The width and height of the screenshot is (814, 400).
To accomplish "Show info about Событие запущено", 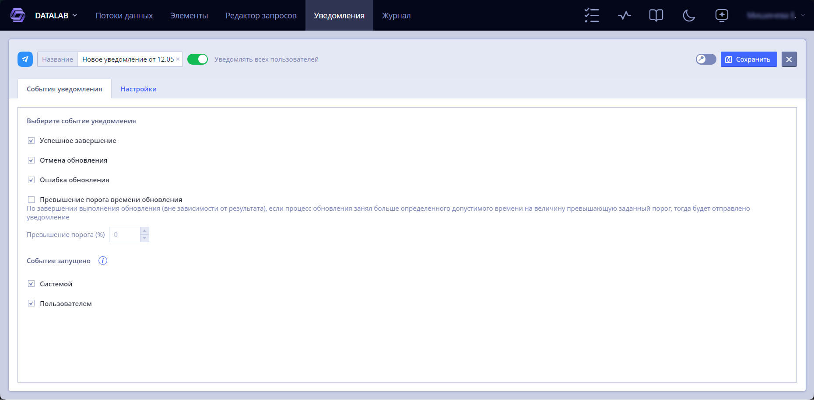I will click(103, 261).
